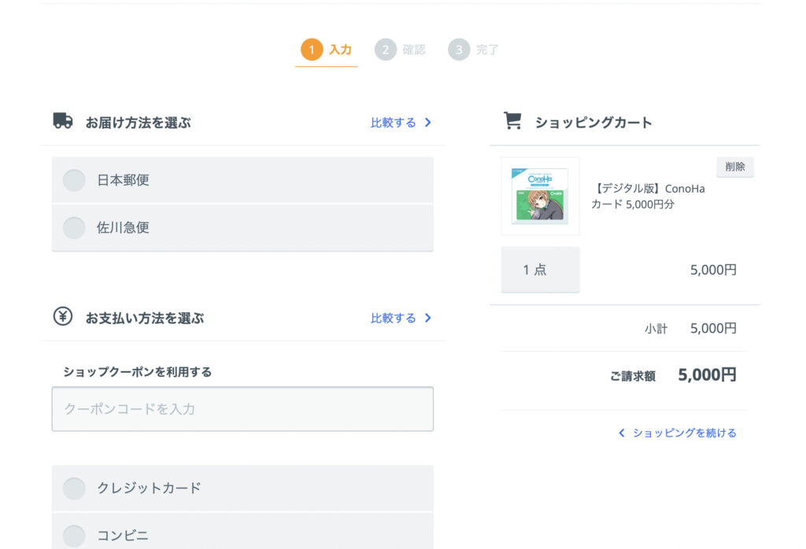Select 日本郵便 delivery option
The height and width of the screenshot is (549, 806).
(x=74, y=180)
